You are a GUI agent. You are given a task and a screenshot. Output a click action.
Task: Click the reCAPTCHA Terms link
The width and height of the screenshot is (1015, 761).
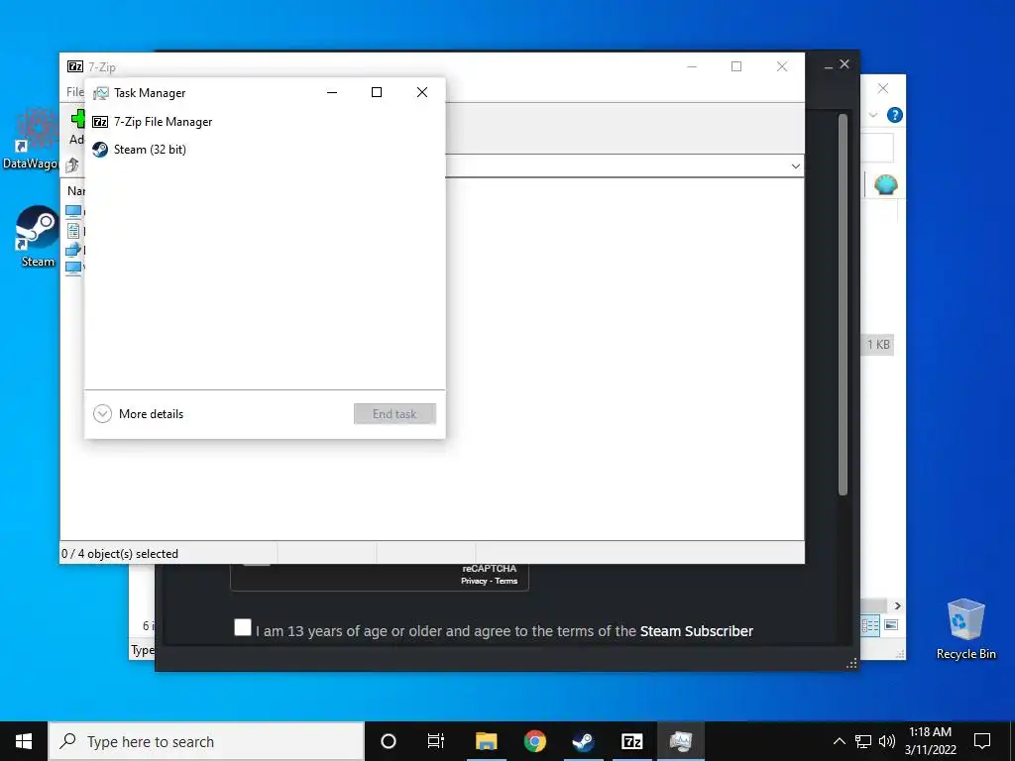(x=507, y=581)
